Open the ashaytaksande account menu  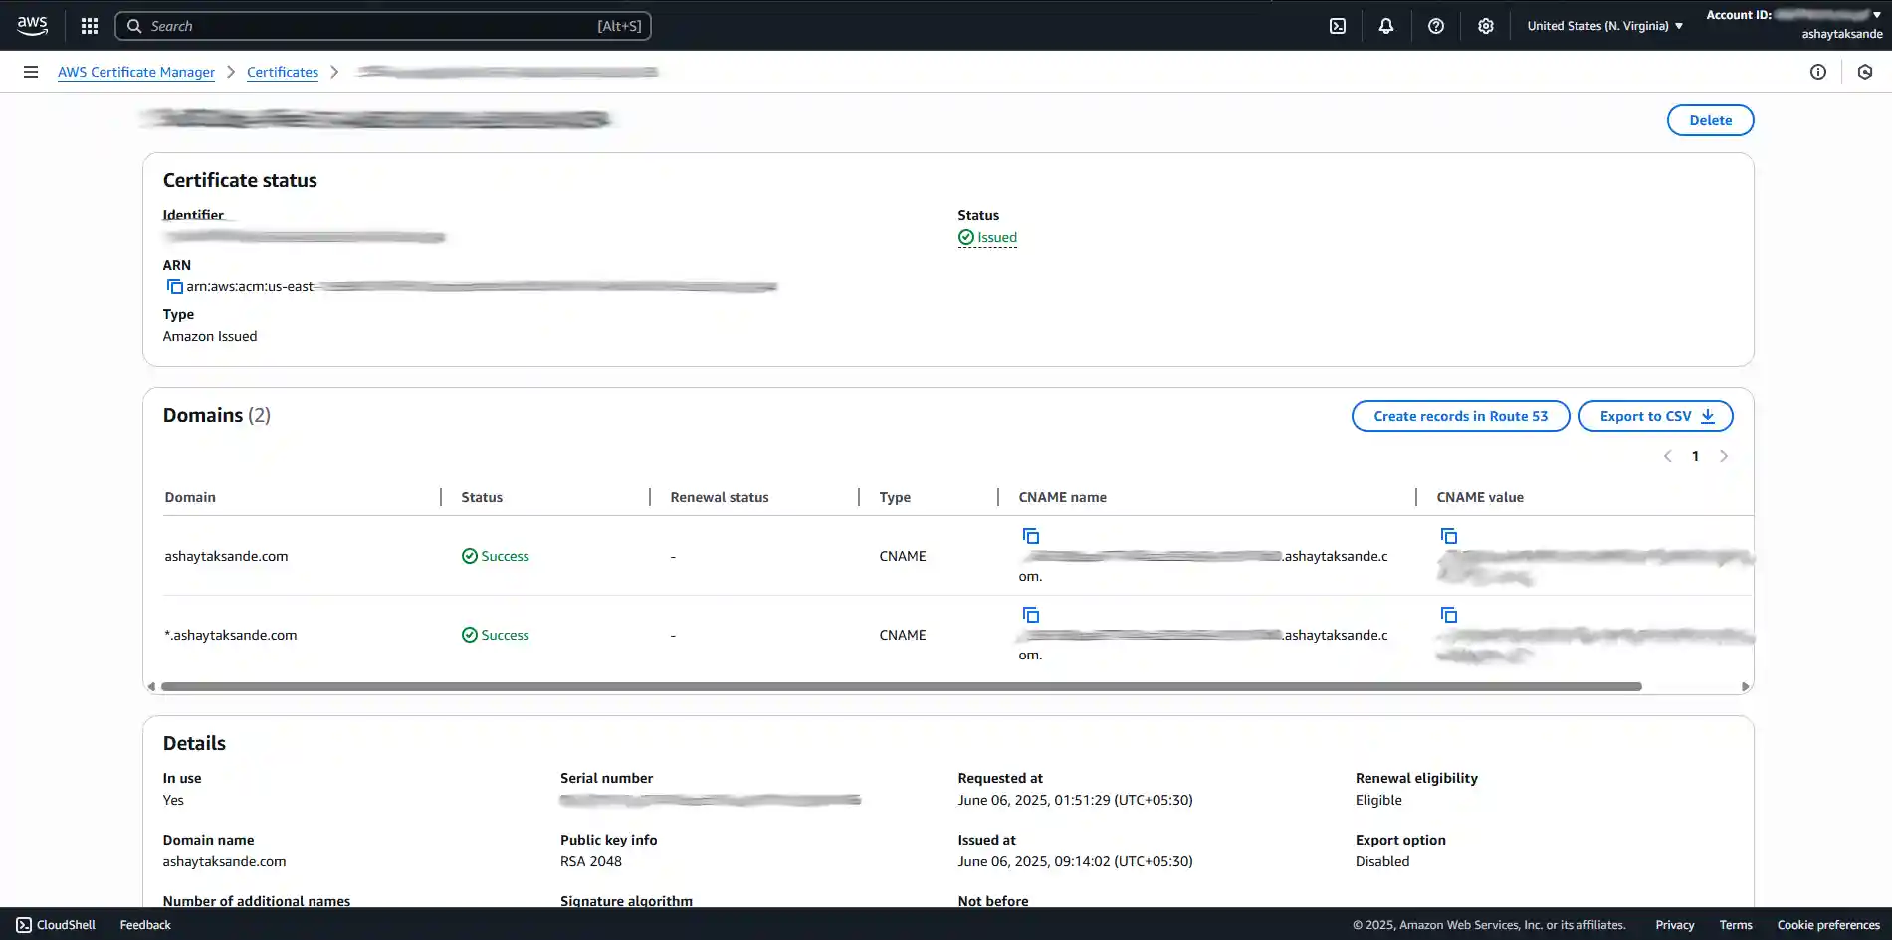[x=1794, y=25]
